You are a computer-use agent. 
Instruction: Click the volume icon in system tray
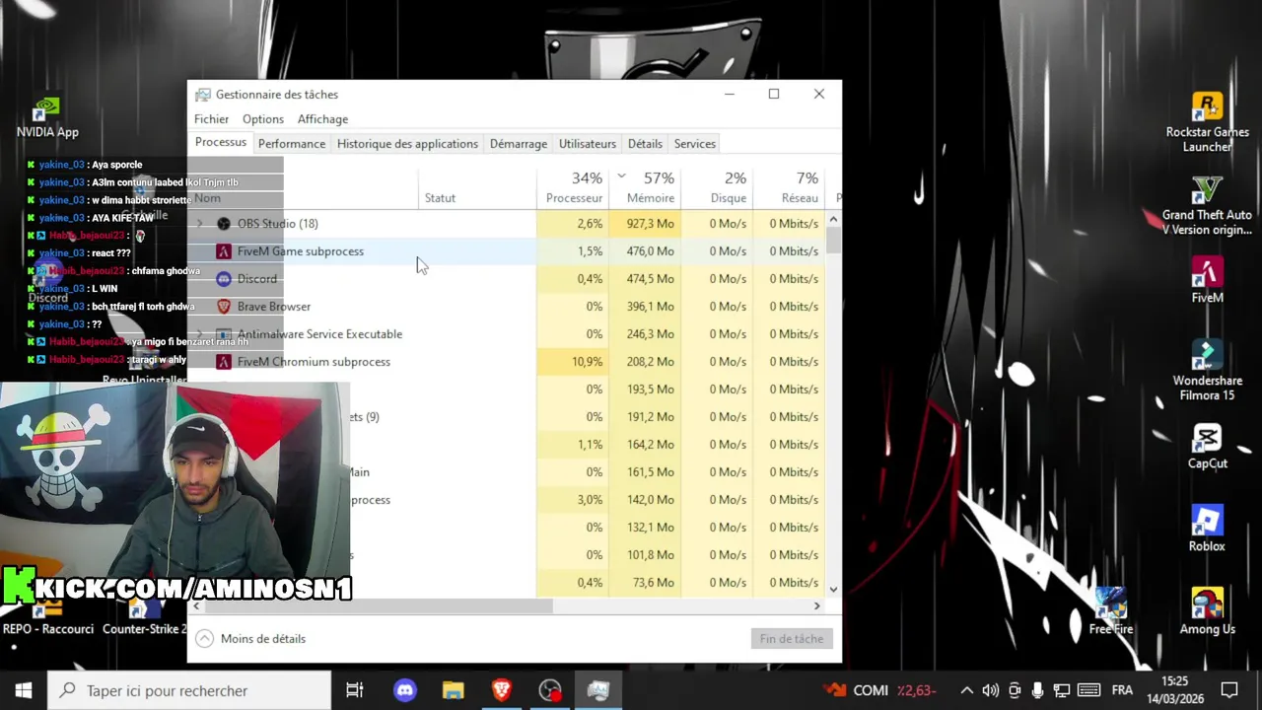pyautogui.click(x=991, y=690)
